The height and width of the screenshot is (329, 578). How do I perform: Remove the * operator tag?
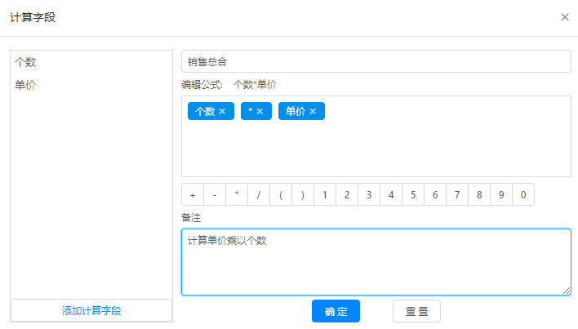[x=260, y=112]
